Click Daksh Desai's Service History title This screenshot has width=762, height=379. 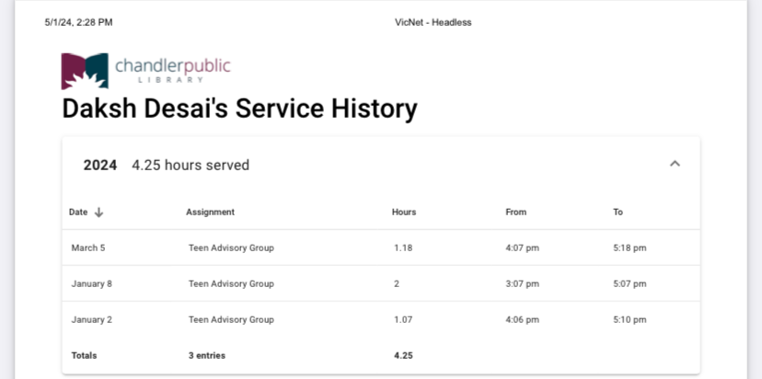[x=239, y=109]
